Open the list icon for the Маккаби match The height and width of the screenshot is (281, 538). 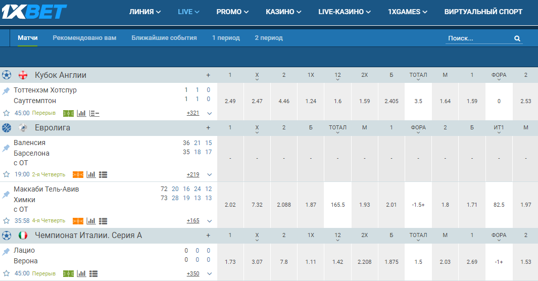pos(103,221)
